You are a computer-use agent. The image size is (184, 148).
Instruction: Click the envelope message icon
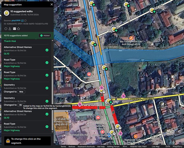coord(14,29)
